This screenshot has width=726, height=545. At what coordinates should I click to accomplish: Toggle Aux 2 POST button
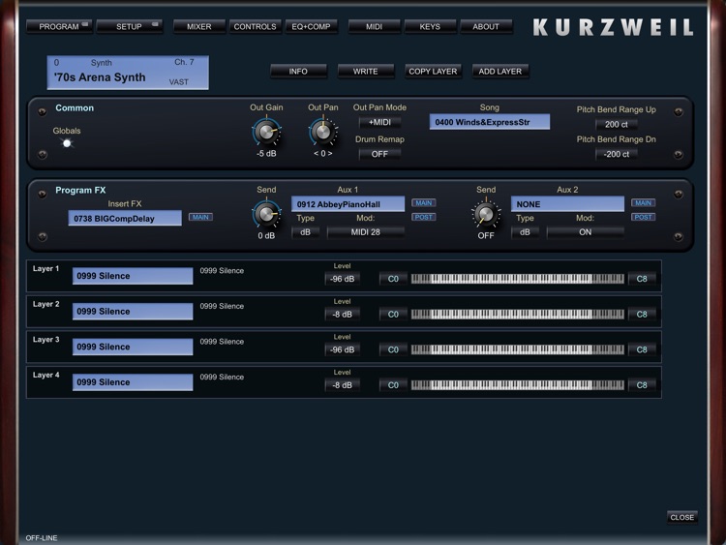coord(643,217)
